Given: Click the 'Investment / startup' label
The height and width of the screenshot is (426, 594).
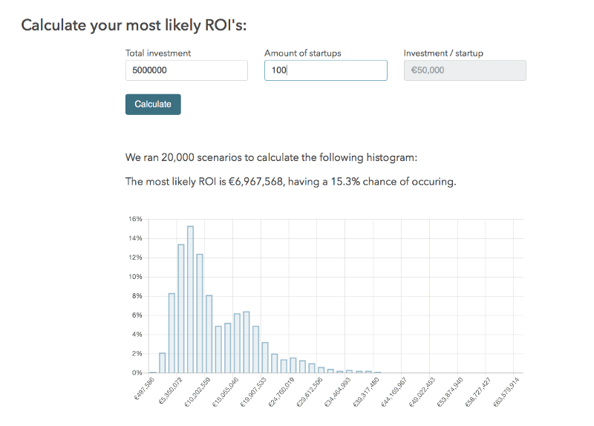Looking at the screenshot, I should click(x=443, y=53).
